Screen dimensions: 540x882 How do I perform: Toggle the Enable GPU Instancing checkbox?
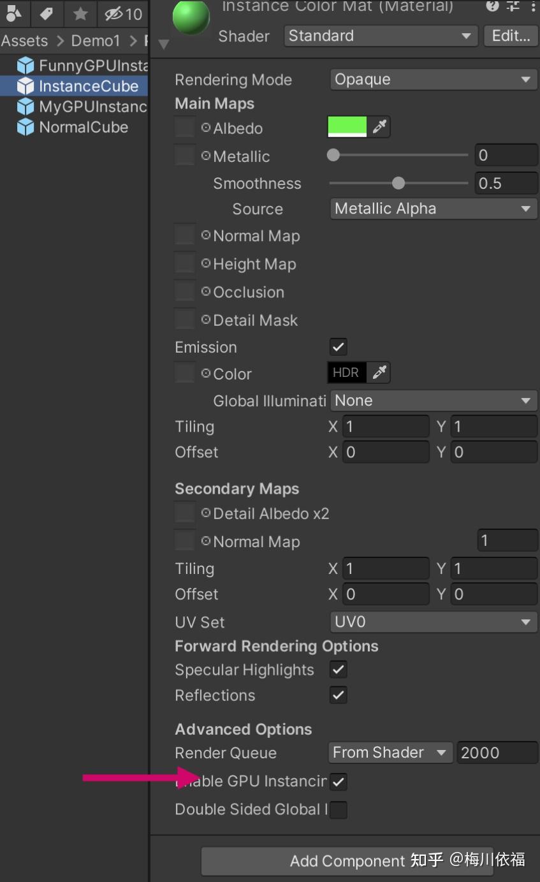tap(338, 781)
